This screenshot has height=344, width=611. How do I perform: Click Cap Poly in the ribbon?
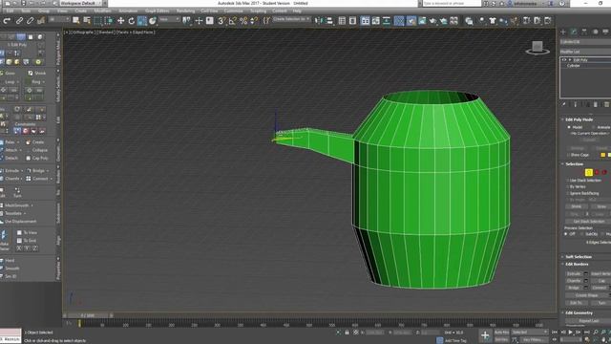pyautogui.click(x=37, y=158)
